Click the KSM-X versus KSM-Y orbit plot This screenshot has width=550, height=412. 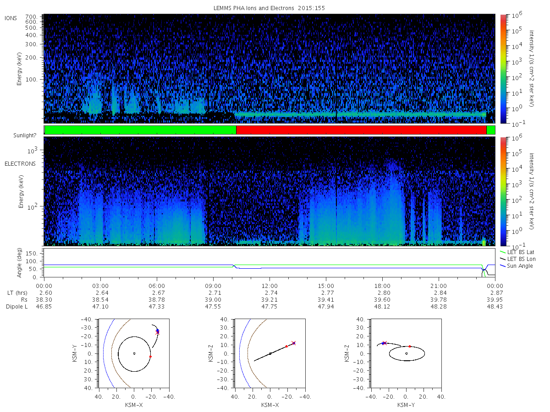coord(133,353)
